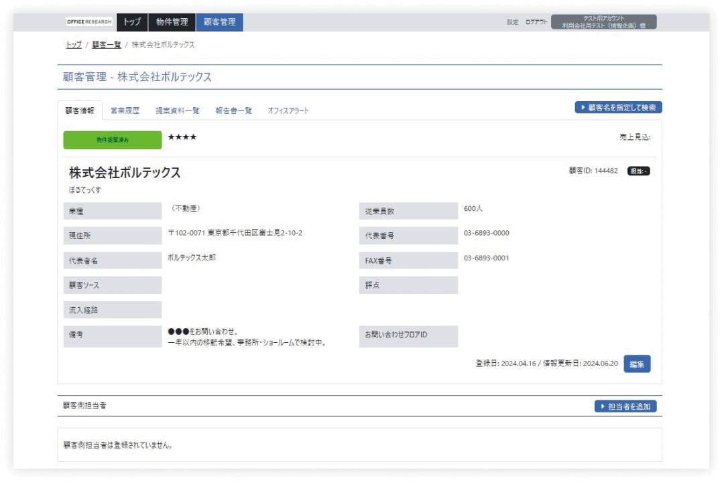Viewport: 724px width, 482px height.
Task: Click the テスト用アカウント account badge
Action: click(603, 22)
